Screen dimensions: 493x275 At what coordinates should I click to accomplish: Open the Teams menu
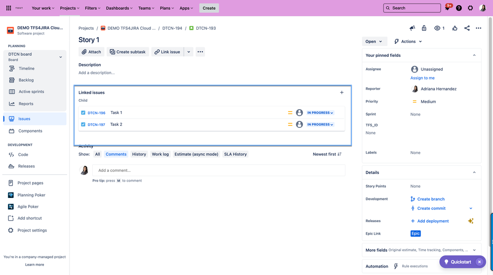point(146,8)
